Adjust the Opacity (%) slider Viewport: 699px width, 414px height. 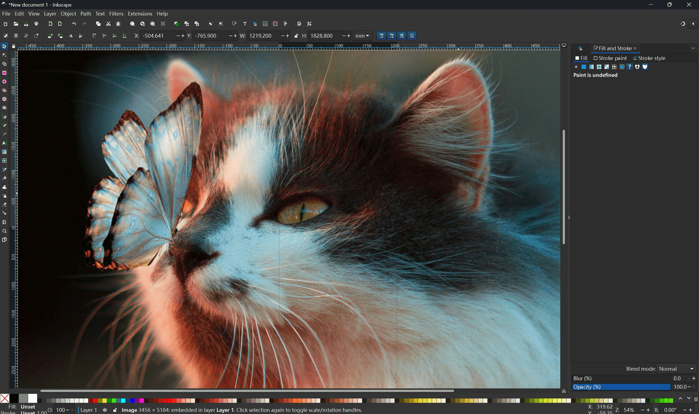tap(621, 387)
